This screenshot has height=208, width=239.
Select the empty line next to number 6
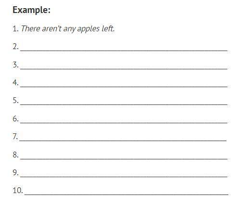click(124, 123)
